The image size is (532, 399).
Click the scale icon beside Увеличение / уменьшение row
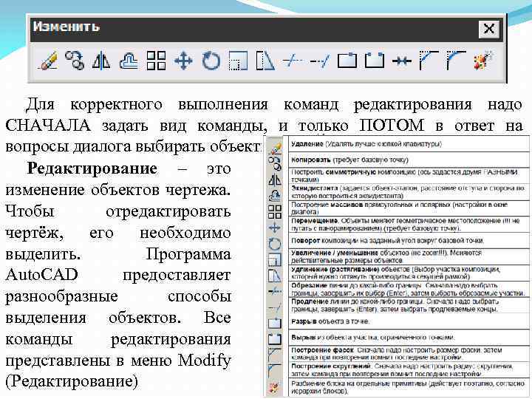point(275,259)
